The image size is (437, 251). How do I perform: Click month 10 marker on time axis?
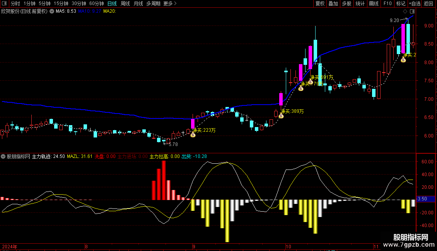click(288, 246)
